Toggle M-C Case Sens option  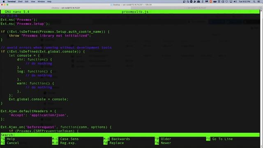tap(65, 139)
